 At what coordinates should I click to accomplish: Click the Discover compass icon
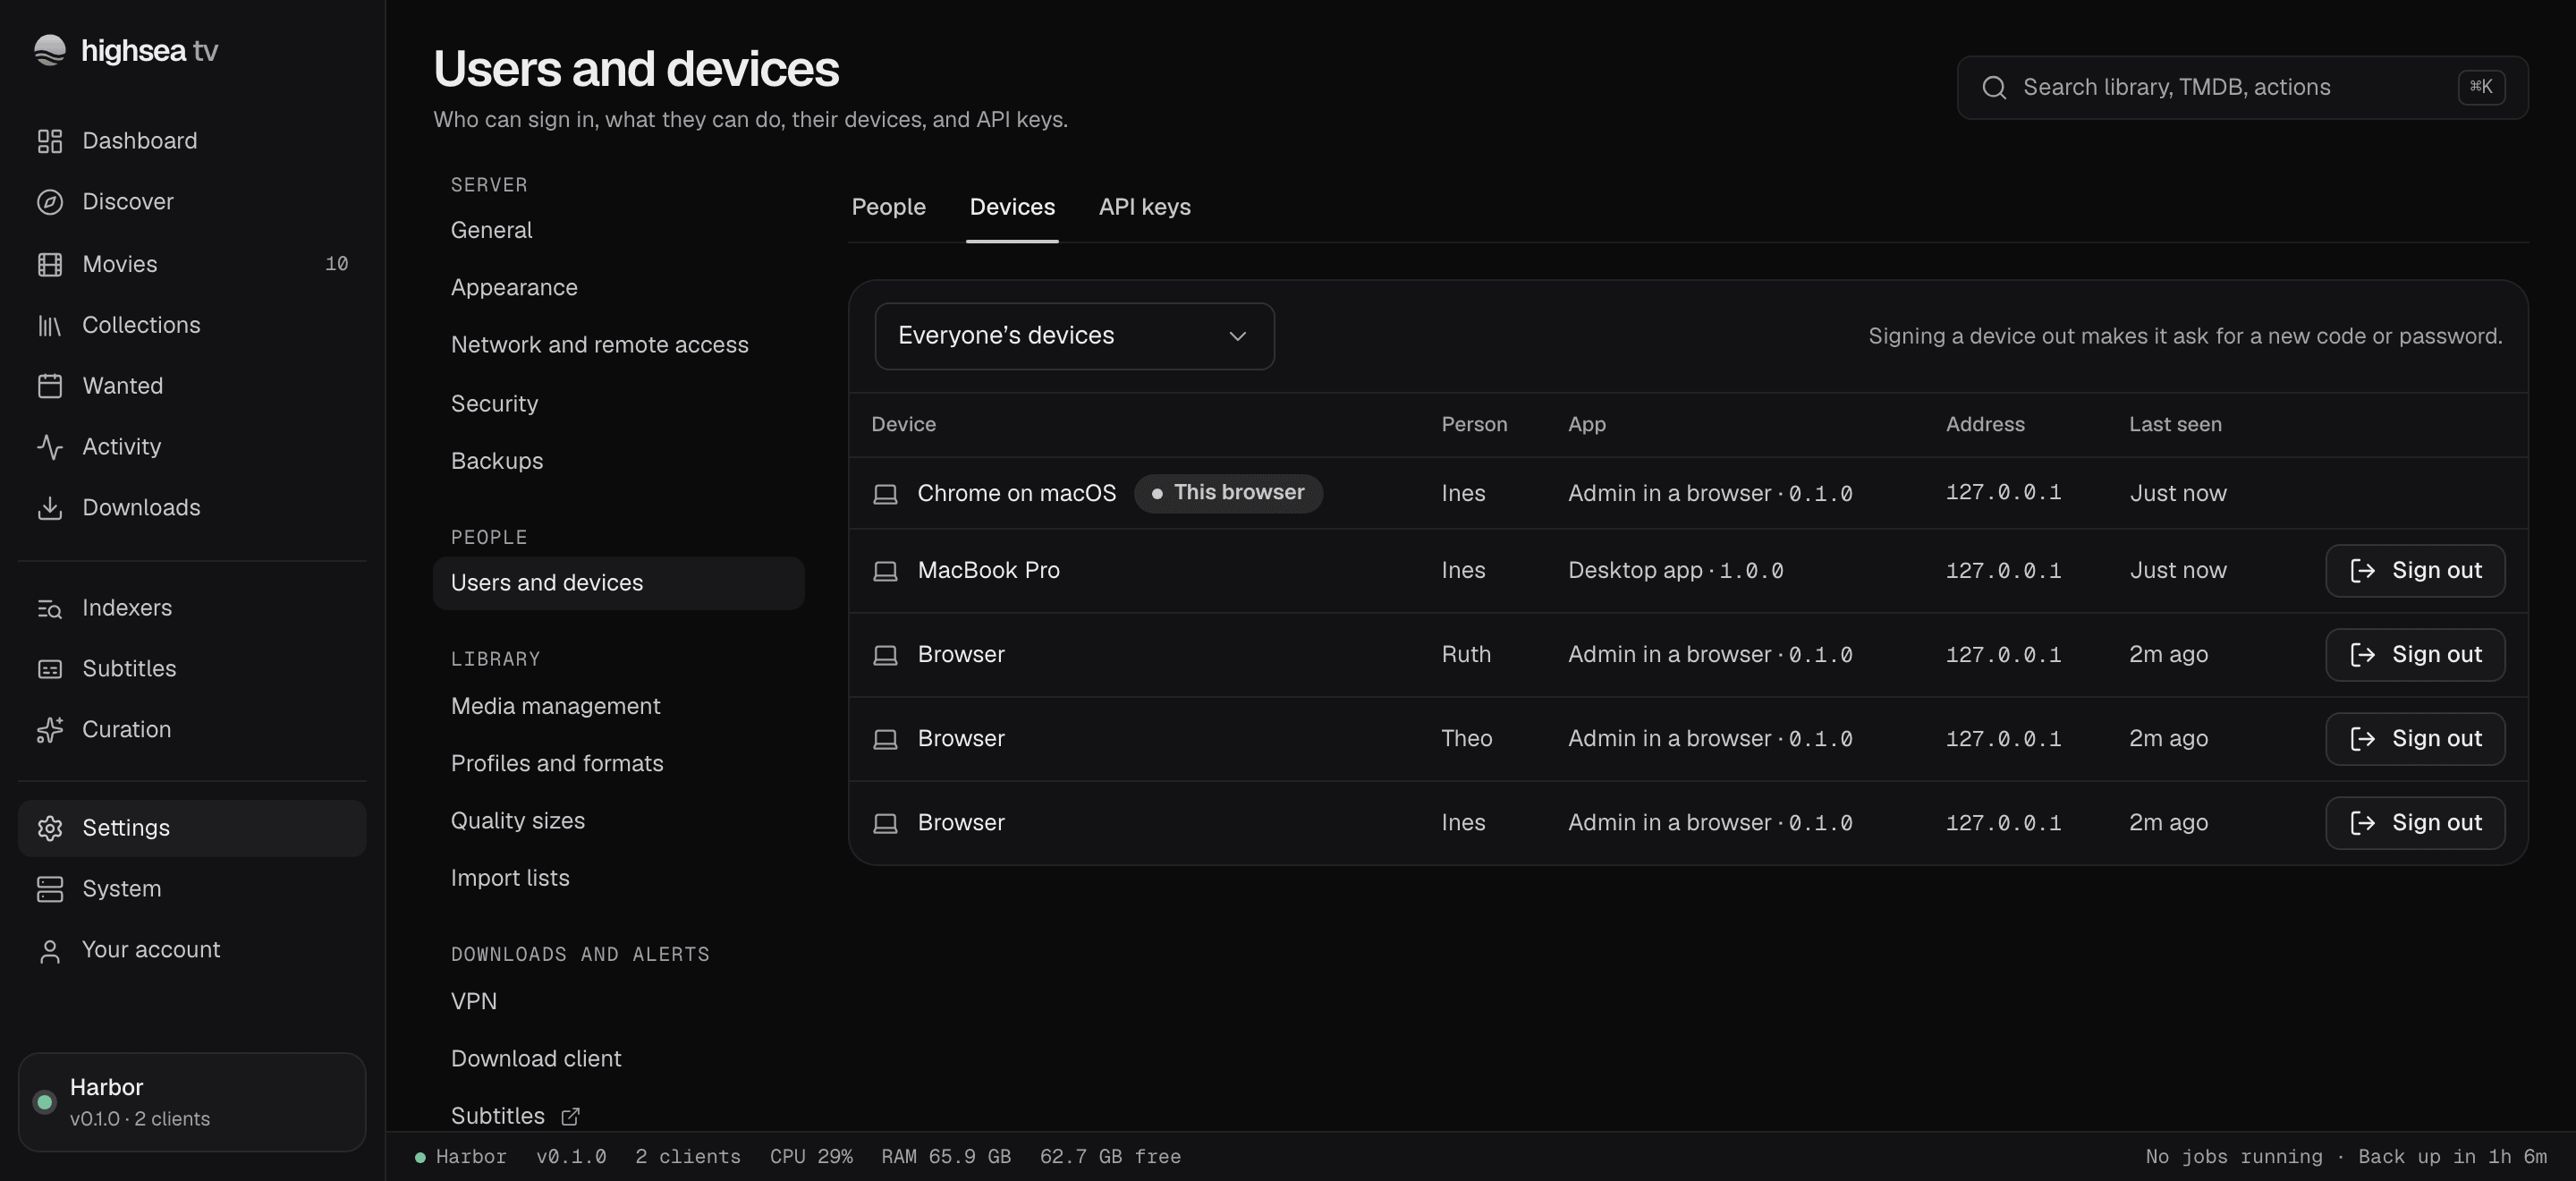tap(50, 202)
